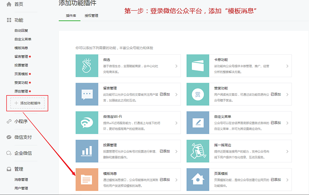Select the 管理 sidebar section
This screenshot has width=309, height=195.
pyautogui.click(x=19, y=169)
